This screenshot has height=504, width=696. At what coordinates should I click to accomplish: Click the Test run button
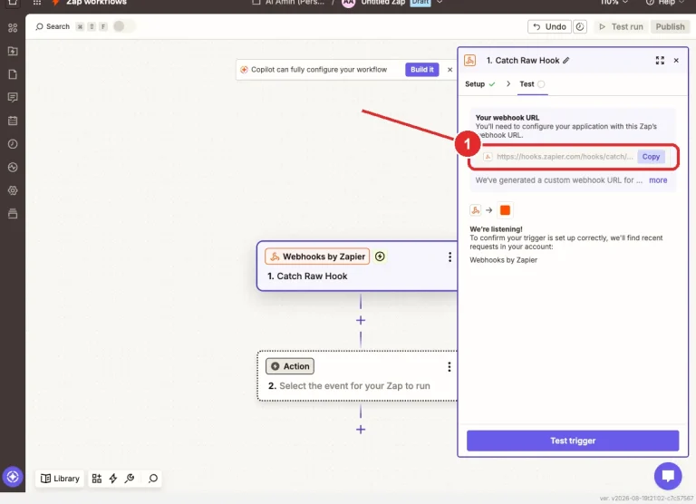pos(621,26)
